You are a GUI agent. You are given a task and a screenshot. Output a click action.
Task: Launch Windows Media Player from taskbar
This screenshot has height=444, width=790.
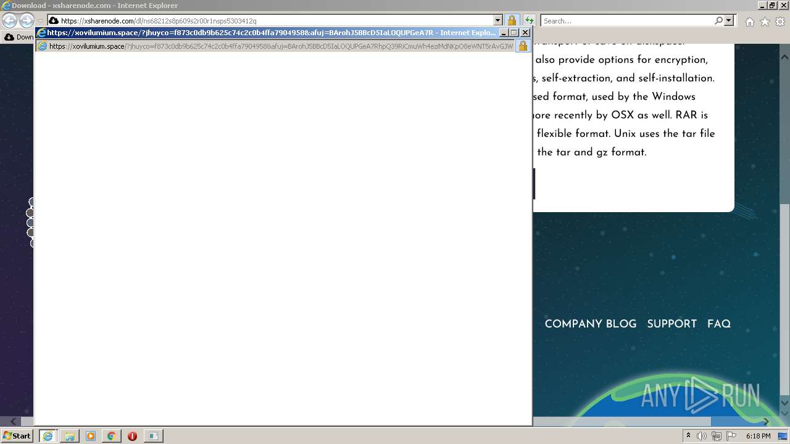[91, 436]
